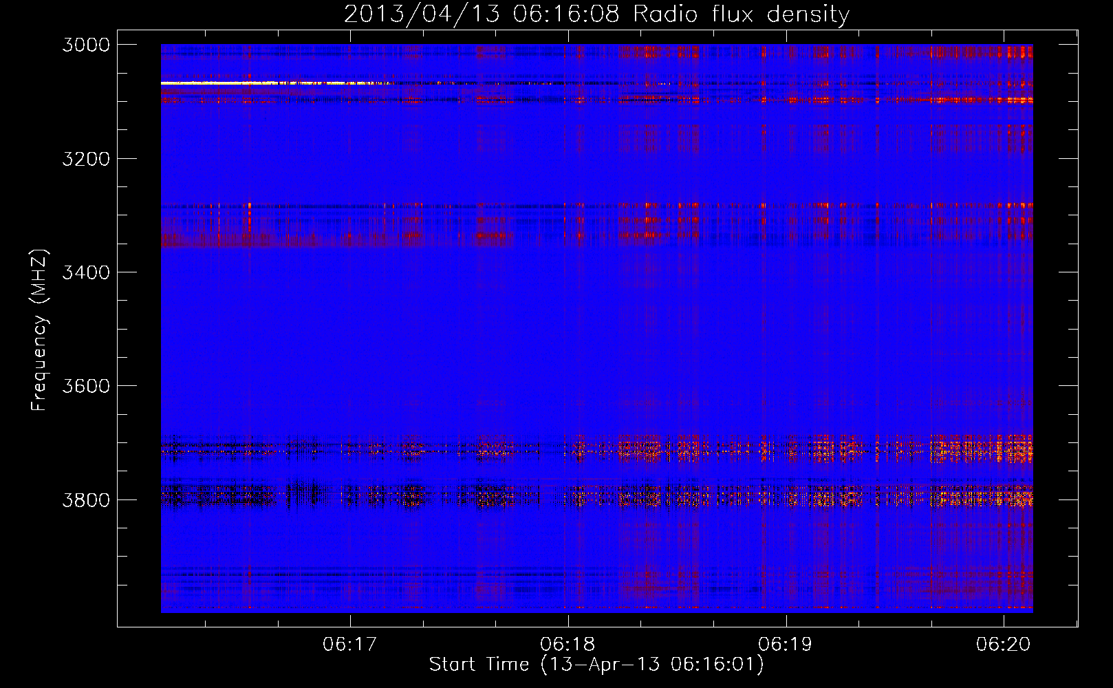This screenshot has width=1113, height=688.
Task: Select the 3200 frequency axis label
Action: tap(86, 159)
